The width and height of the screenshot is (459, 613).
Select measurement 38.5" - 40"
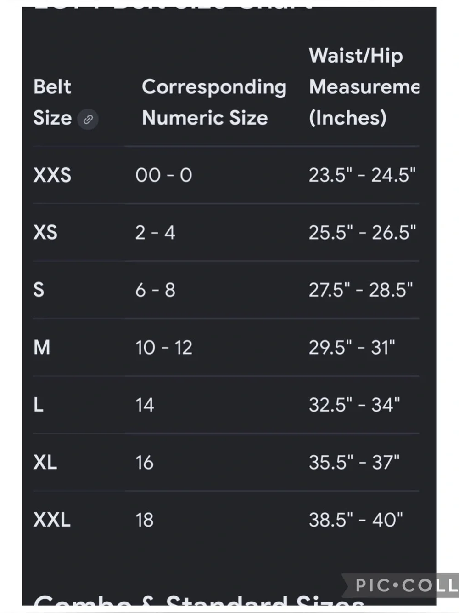356,520
